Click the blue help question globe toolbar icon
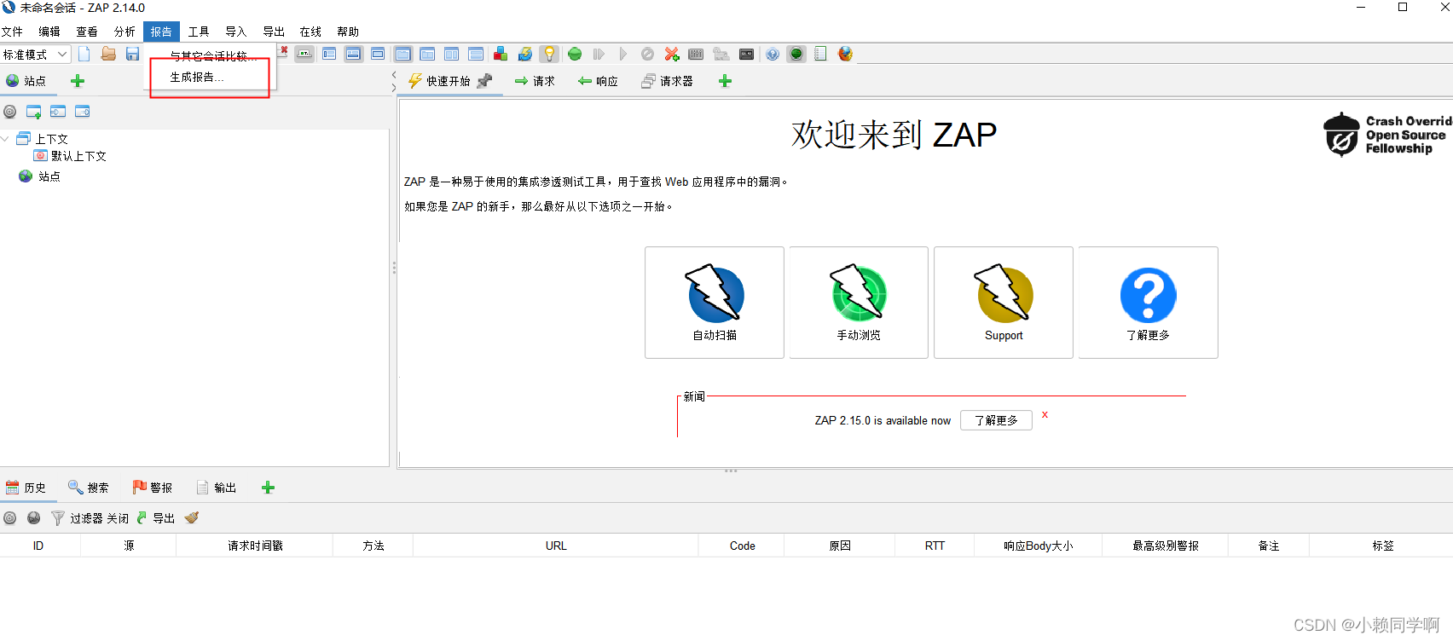 point(773,55)
